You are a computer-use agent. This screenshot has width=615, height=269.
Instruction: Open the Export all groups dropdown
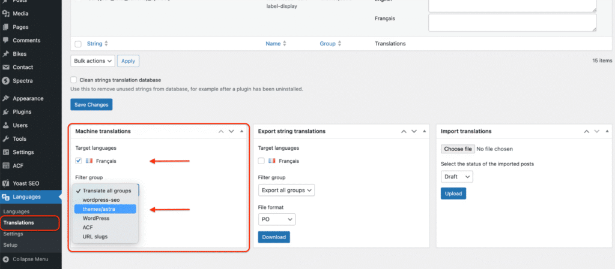pyautogui.click(x=286, y=191)
